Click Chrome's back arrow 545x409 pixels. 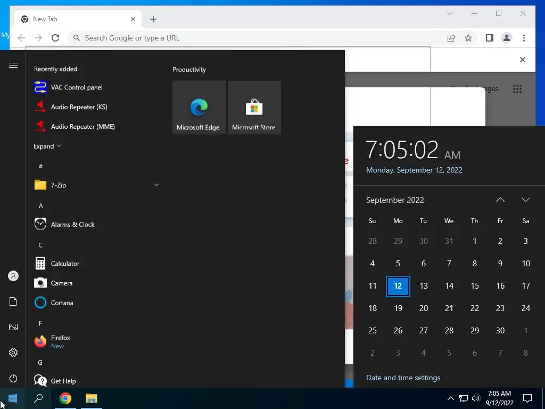pyautogui.click(x=21, y=38)
